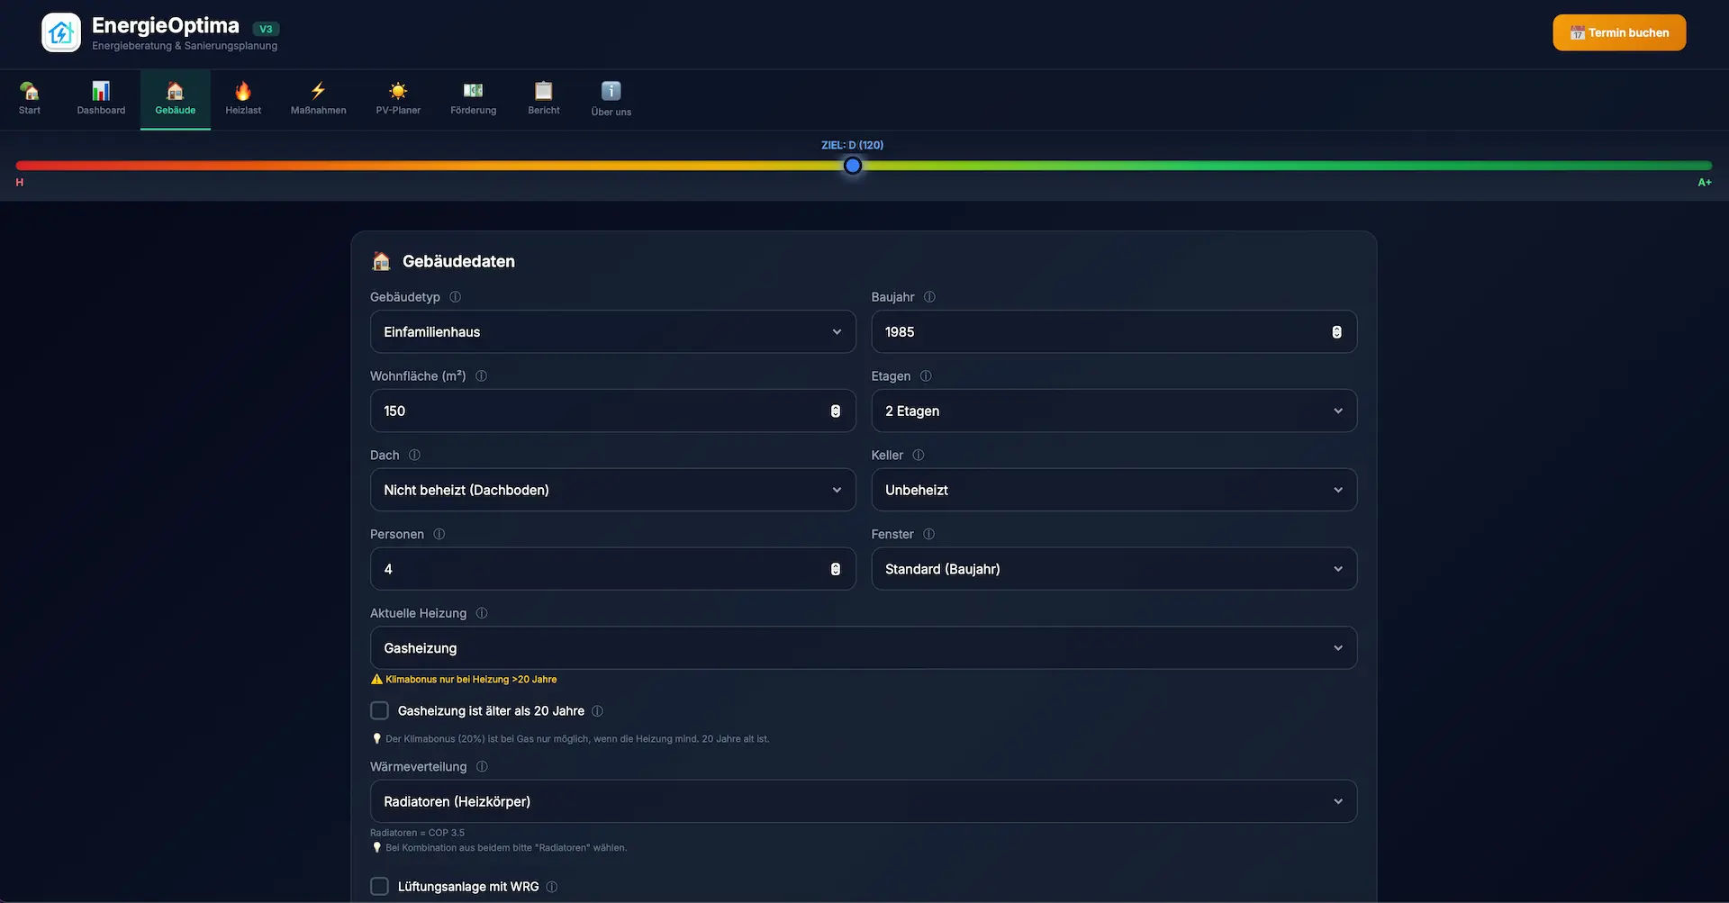Click the info icon beside Aktuelle Heizung
The width and height of the screenshot is (1729, 903).
click(482, 613)
